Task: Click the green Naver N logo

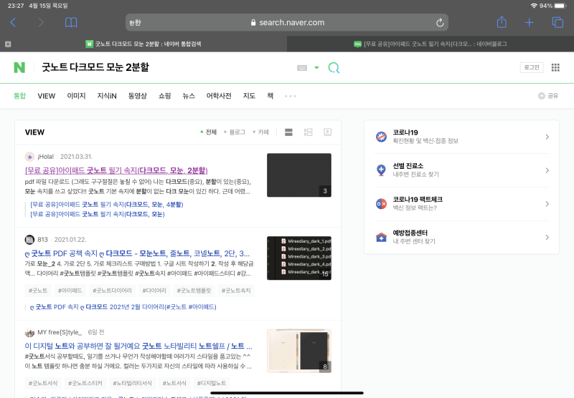Action: 19,67
